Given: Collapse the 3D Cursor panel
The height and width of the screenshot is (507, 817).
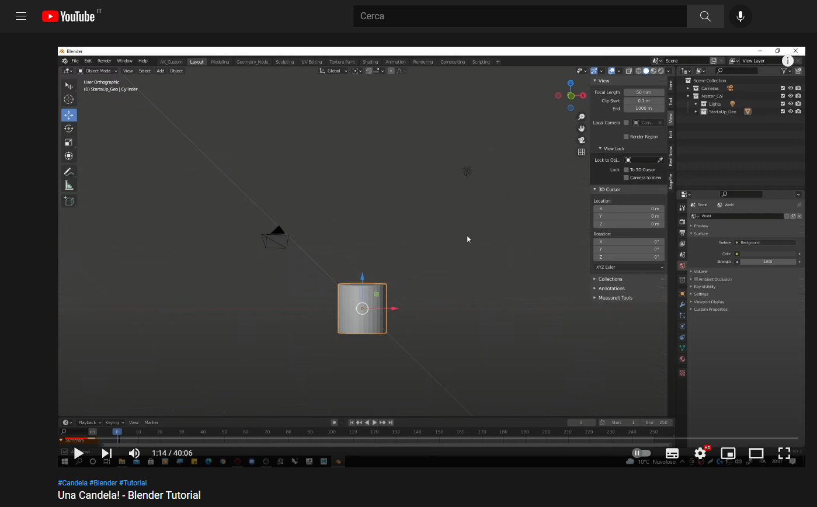Looking at the screenshot, I should (x=595, y=189).
